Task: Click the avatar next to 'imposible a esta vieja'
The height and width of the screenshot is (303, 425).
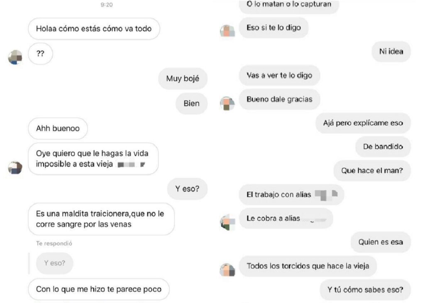Action: (15, 168)
